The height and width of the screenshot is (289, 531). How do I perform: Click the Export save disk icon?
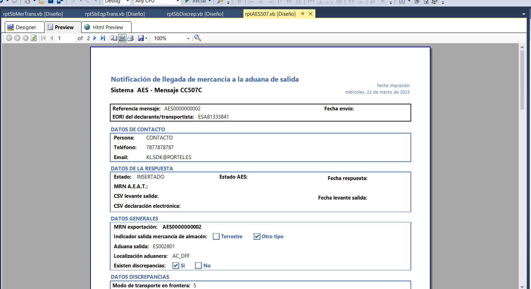click(141, 38)
